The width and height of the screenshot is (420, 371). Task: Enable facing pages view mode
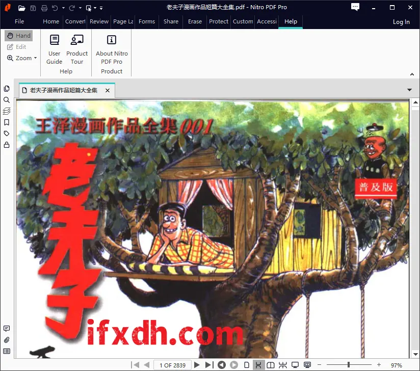(x=271, y=365)
